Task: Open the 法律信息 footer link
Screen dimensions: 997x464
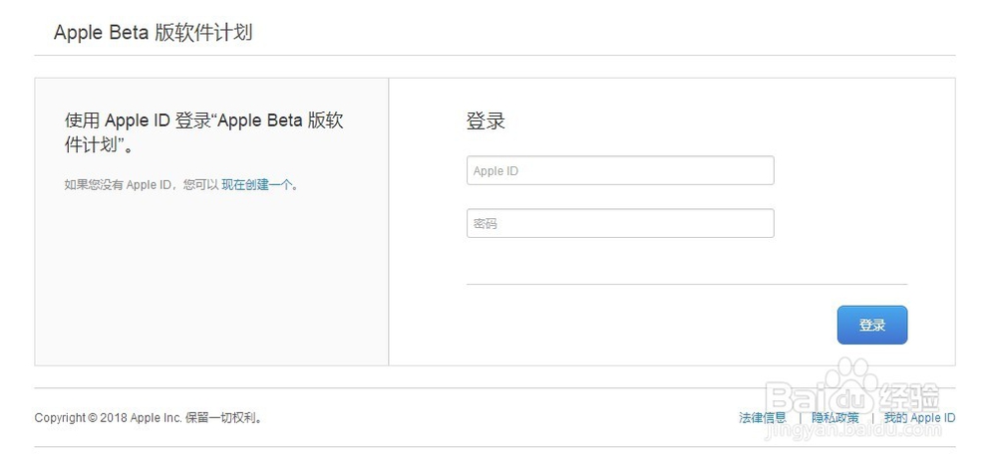Action: click(x=762, y=418)
